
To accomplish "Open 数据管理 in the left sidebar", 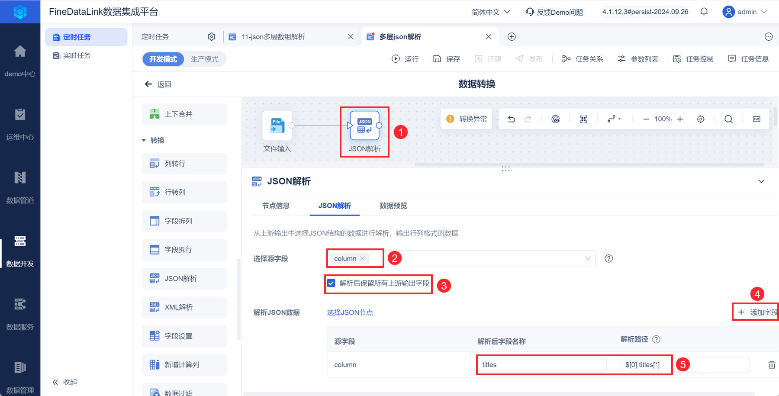I will coord(20,378).
